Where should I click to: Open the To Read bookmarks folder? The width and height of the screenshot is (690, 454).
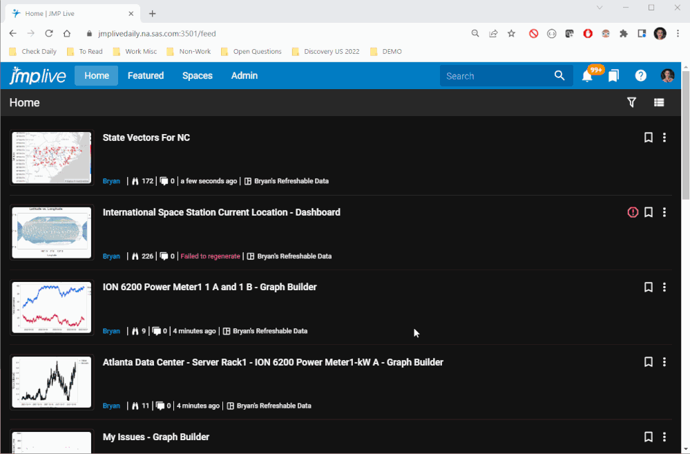(84, 52)
